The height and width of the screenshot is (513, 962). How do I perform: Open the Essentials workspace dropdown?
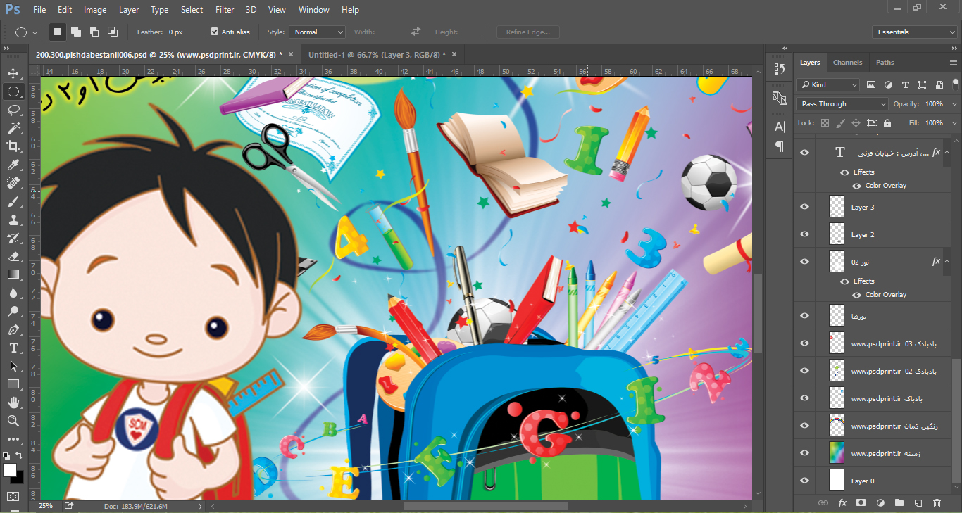tap(914, 32)
